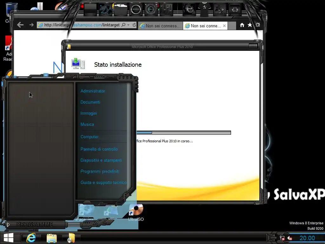Close the active Internet Explorer tab
This screenshot has height=244, width=325.
(224, 26)
